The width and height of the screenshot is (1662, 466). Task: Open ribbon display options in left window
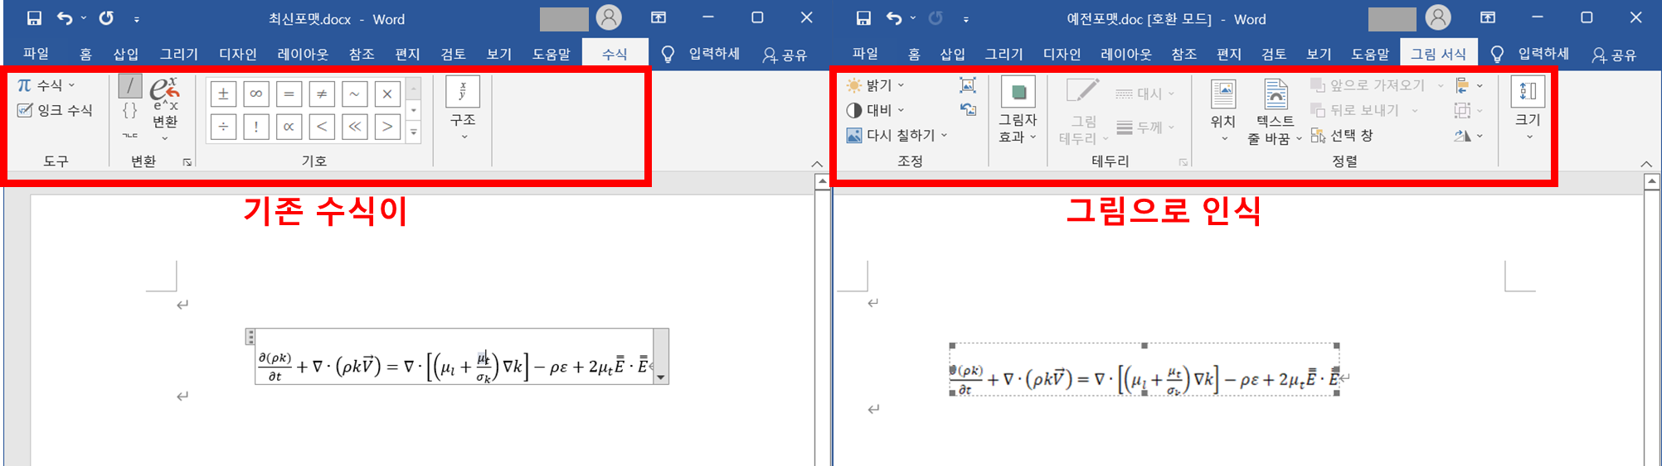[658, 17]
